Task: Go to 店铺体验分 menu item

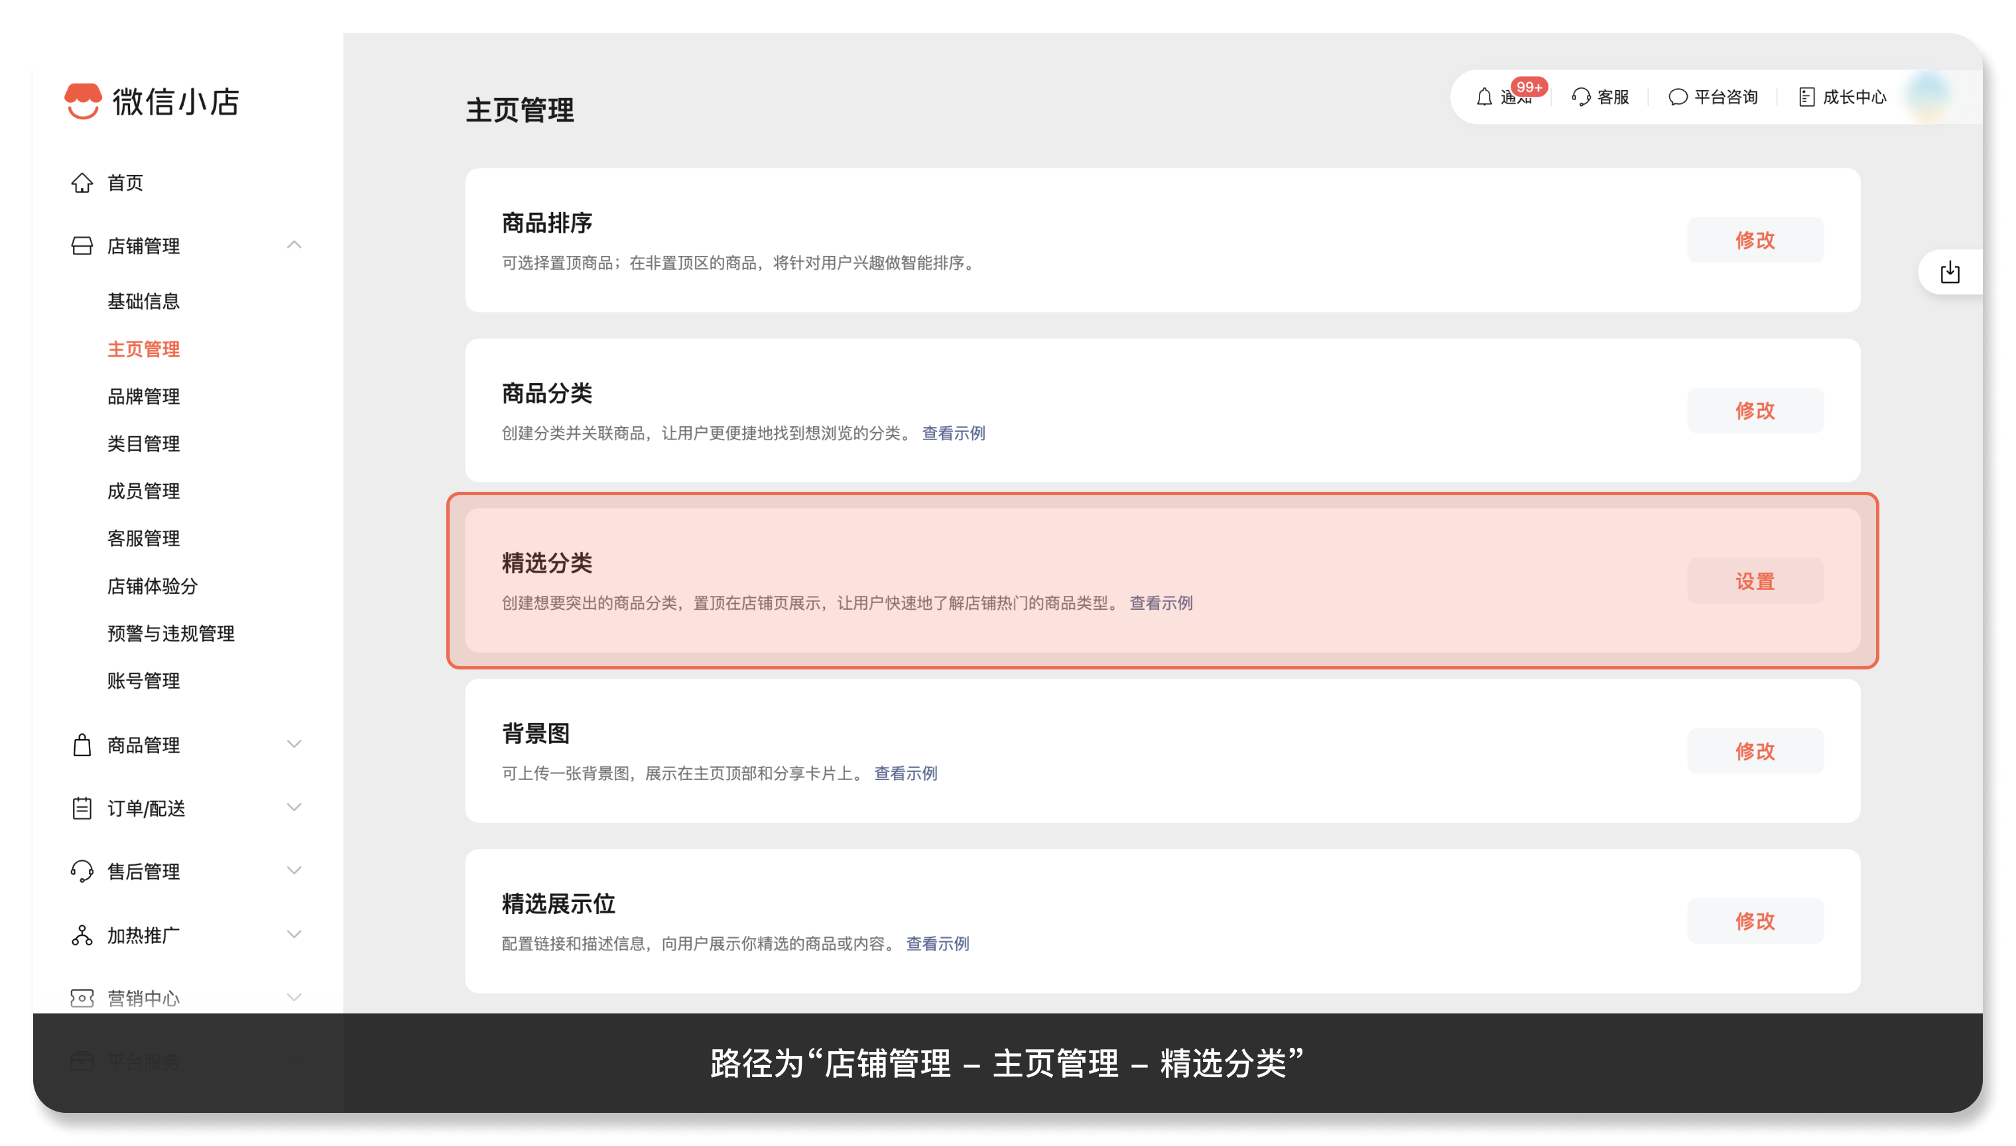Action: point(153,586)
